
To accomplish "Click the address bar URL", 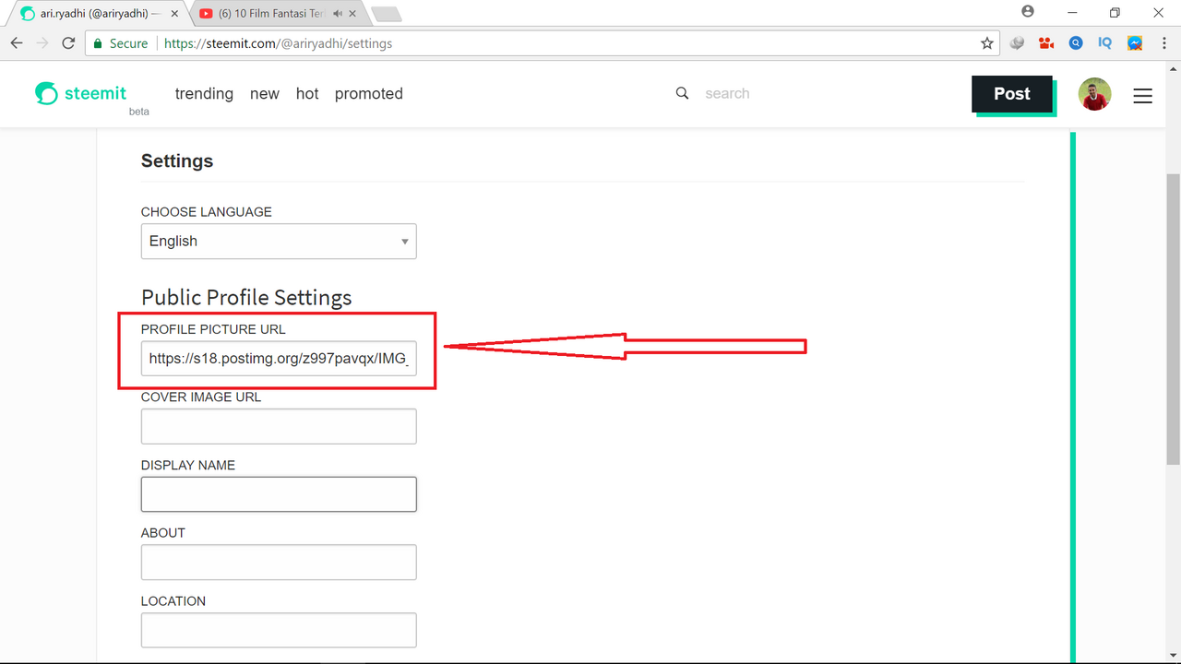I will (x=278, y=43).
